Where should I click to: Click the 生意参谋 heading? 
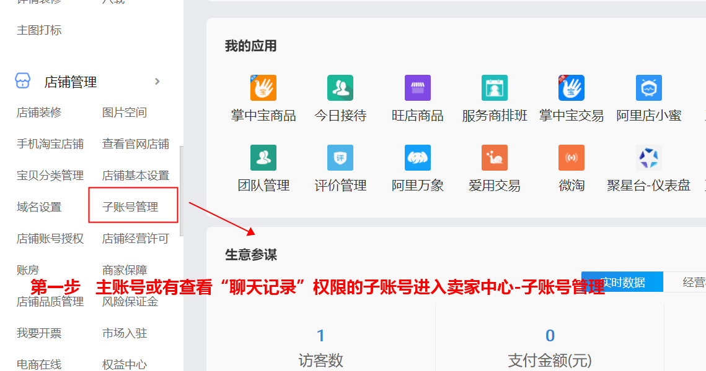point(251,255)
